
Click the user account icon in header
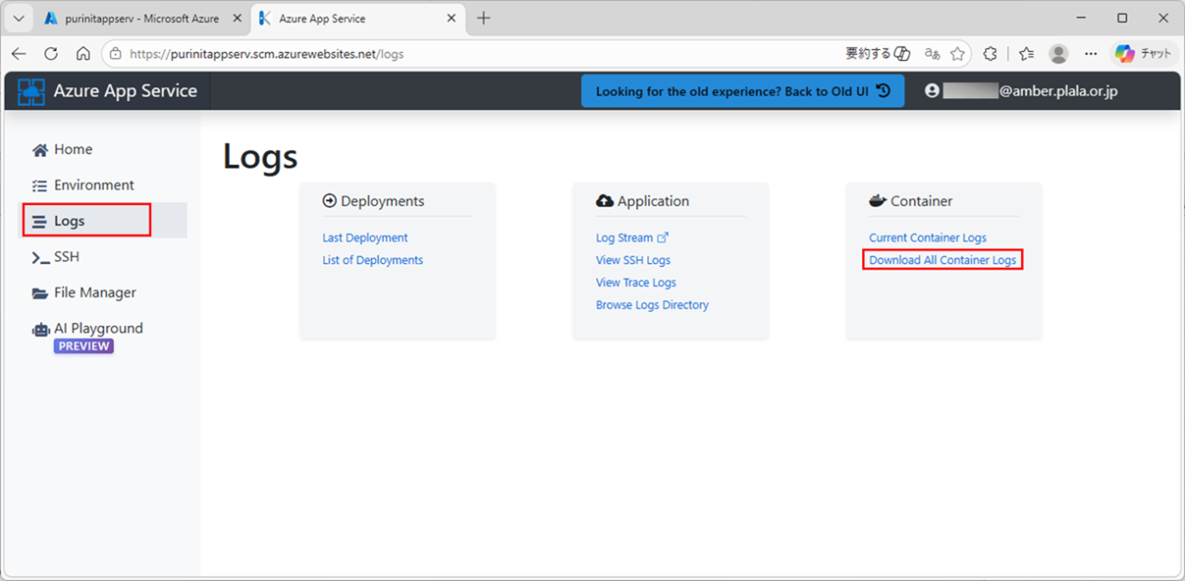[x=932, y=91]
